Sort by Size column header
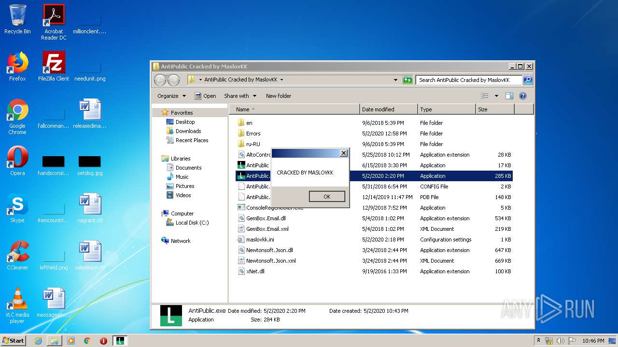618x347 pixels. click(x=495, y=109)
